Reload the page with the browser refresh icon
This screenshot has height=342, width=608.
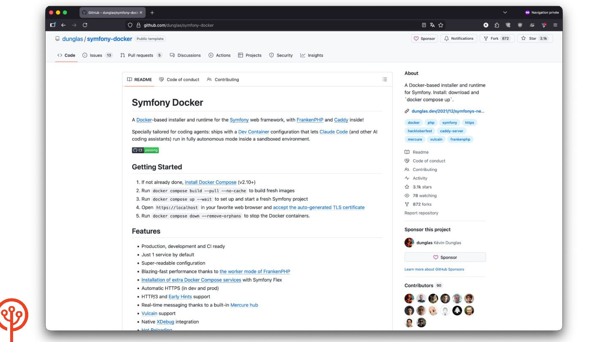(x=85, y=25)
